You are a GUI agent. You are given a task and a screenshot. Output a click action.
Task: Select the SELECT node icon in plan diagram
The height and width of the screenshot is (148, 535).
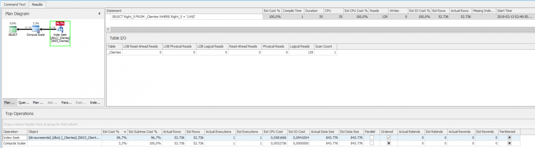point(13,29)
